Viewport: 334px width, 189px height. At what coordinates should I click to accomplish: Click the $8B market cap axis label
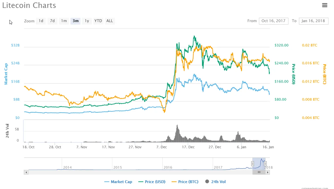pos(16,99)
